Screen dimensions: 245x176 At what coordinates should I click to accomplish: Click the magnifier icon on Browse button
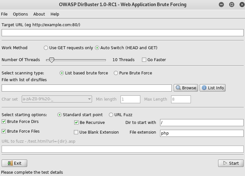178,88
